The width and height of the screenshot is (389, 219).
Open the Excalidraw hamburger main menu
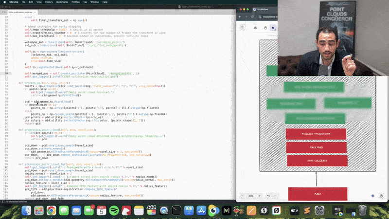[242, 27]
